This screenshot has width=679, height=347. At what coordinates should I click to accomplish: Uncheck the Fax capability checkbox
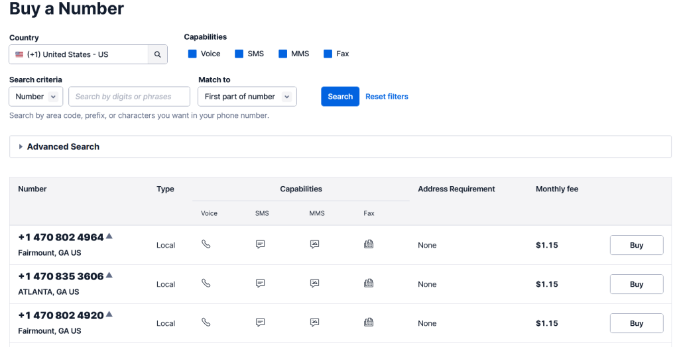click(328, 54)
